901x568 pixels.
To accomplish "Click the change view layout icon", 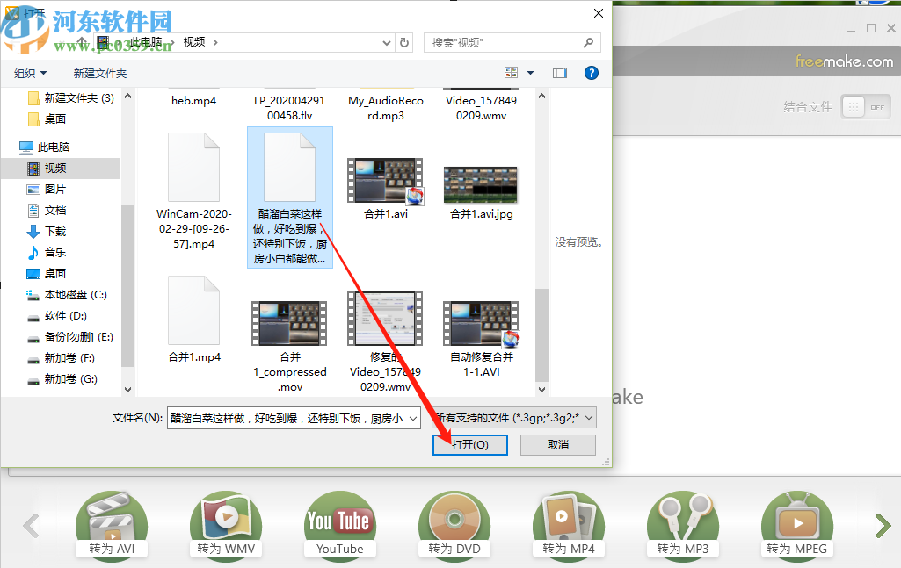I will point(511,73).
